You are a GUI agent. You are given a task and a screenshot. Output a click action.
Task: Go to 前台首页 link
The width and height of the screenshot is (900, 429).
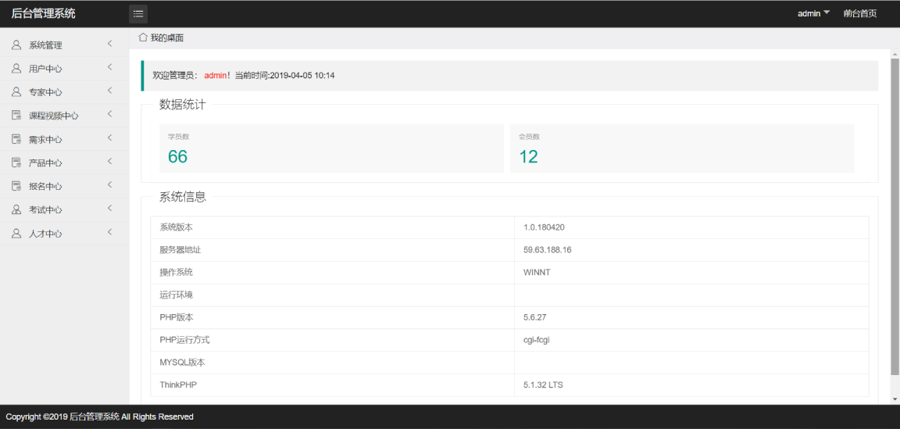[x=860, y=14]
